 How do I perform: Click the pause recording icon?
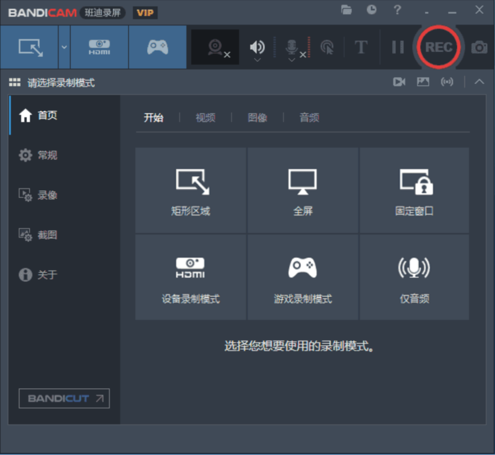(x=398, y=48)
